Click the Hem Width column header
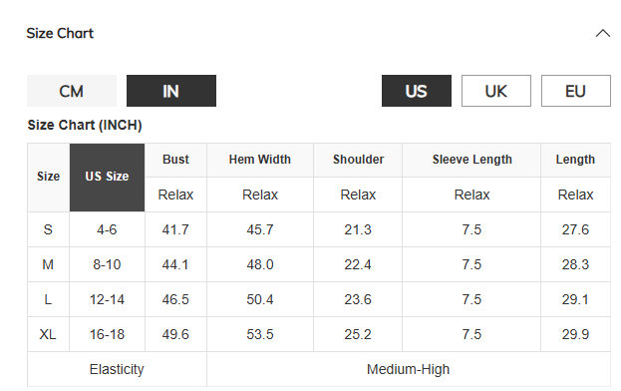Image resolution: width=621 pixels, height=391 pixels. 260,160
